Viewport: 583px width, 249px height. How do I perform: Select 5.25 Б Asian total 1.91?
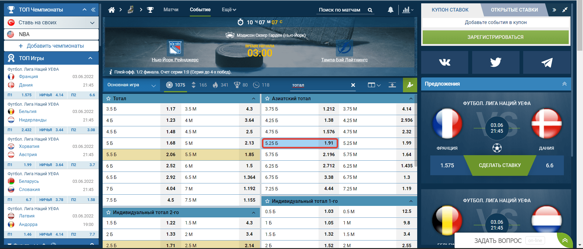(x=300, y=143)
